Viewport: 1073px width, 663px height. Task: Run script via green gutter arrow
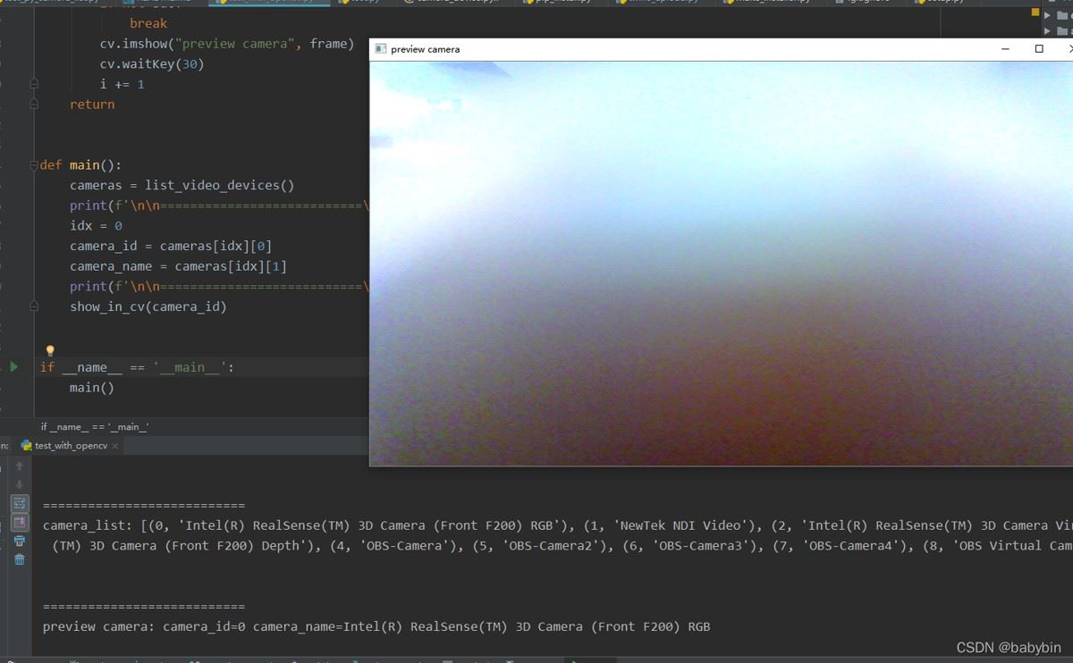pyautogui.click(x=13, y=366)
